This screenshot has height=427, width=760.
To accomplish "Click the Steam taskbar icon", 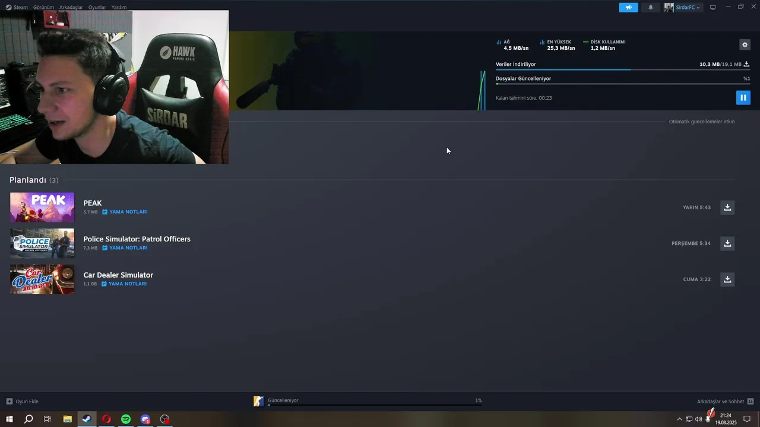I will tap(87, 419).
